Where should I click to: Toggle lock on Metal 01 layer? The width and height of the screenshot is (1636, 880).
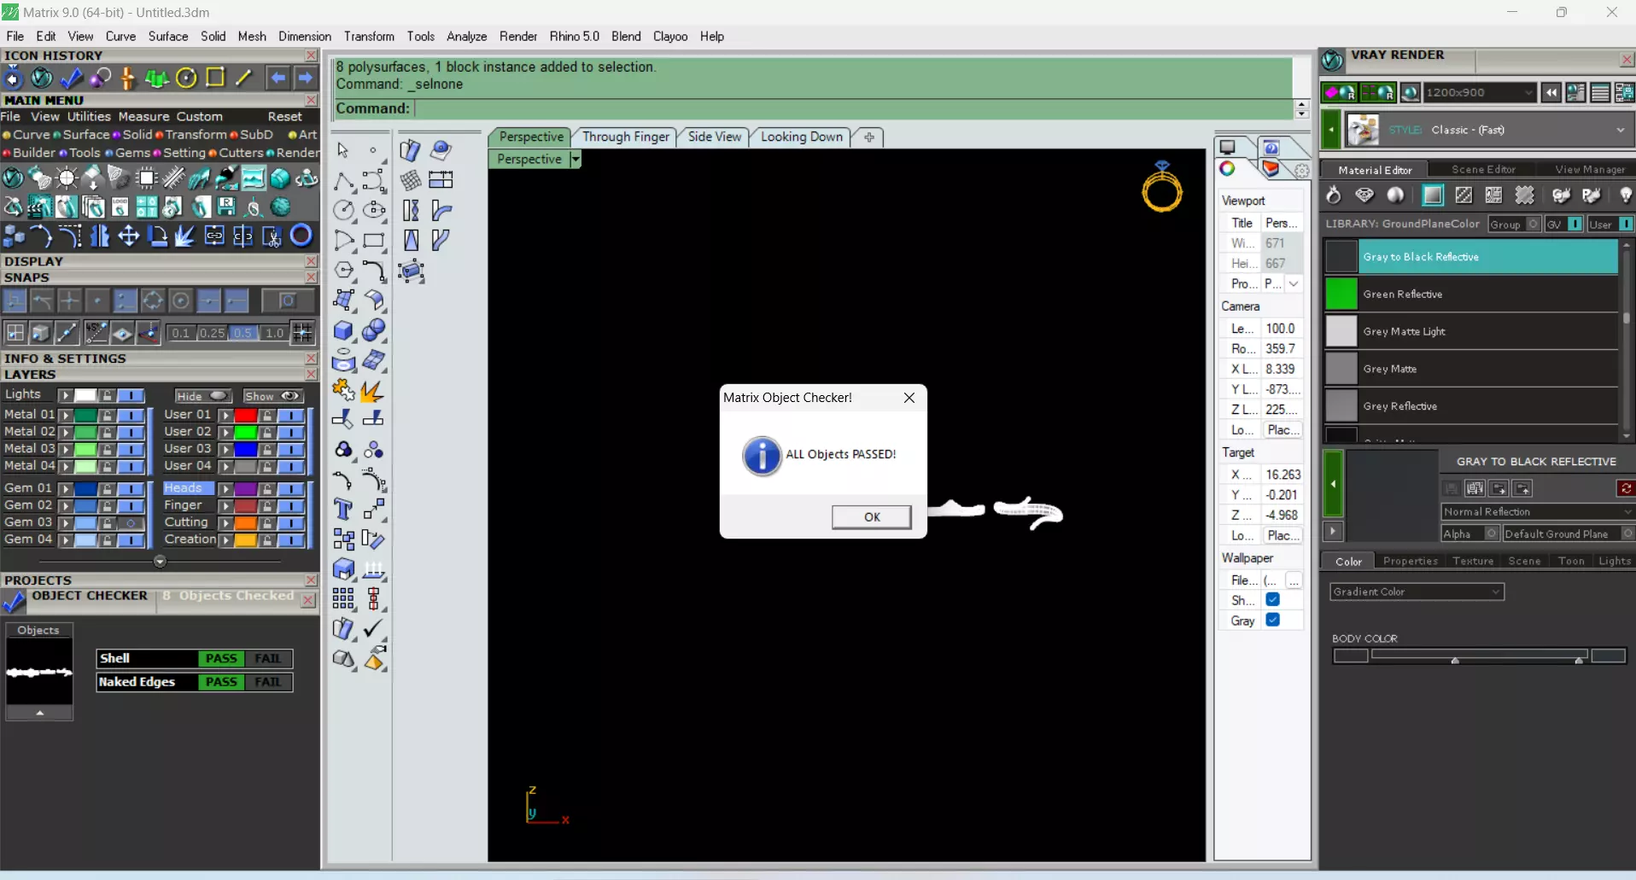point(107,415)
